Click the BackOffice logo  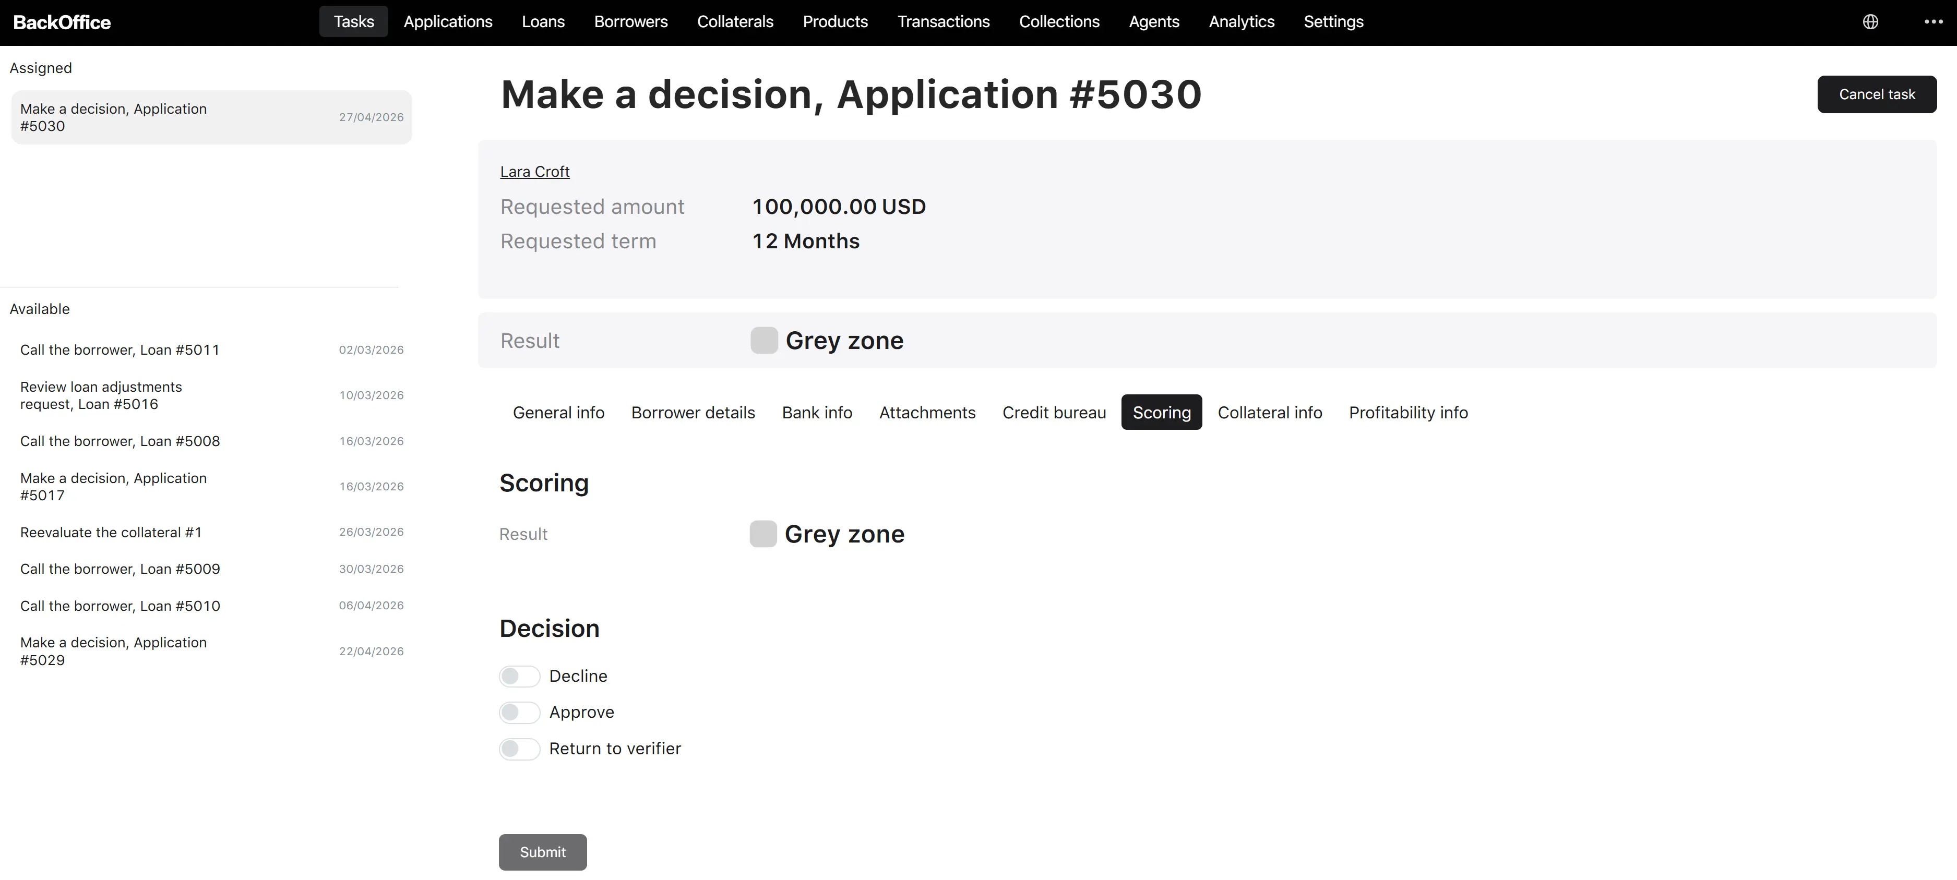(62, 22)
